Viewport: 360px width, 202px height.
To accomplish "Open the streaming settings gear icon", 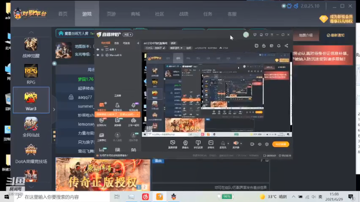I will point(267,144).
